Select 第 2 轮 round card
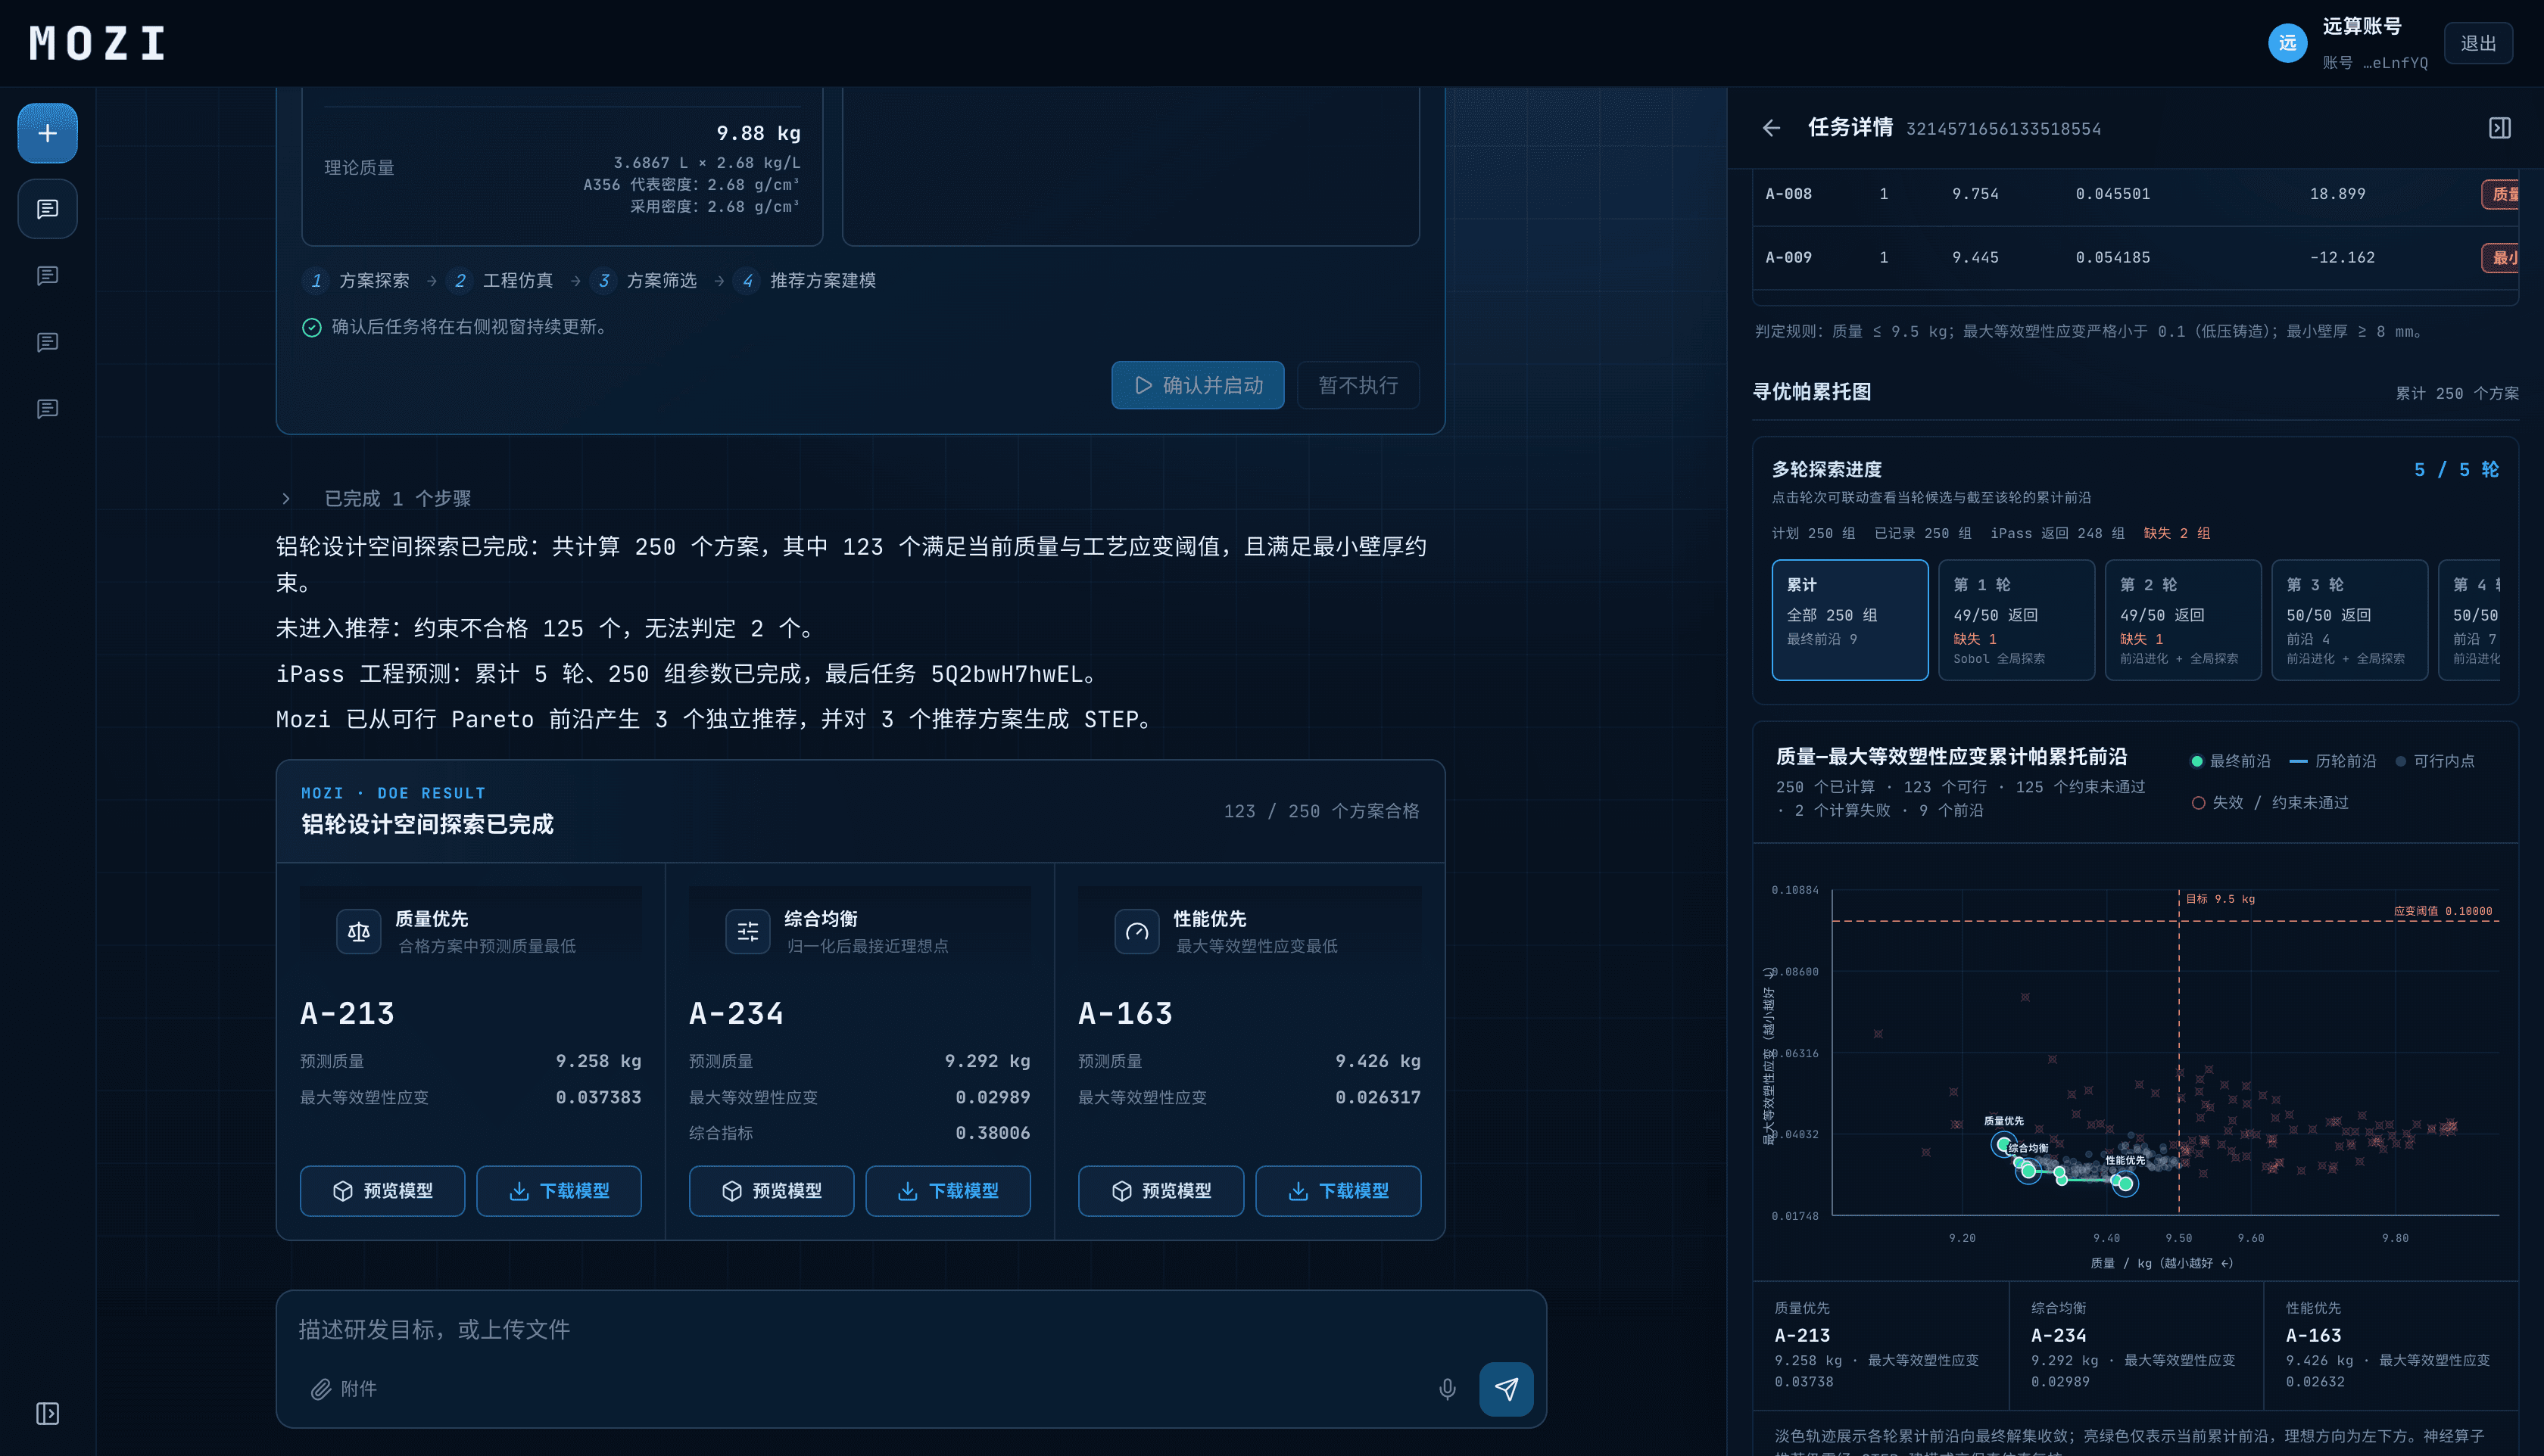 tap(2183, 620)
